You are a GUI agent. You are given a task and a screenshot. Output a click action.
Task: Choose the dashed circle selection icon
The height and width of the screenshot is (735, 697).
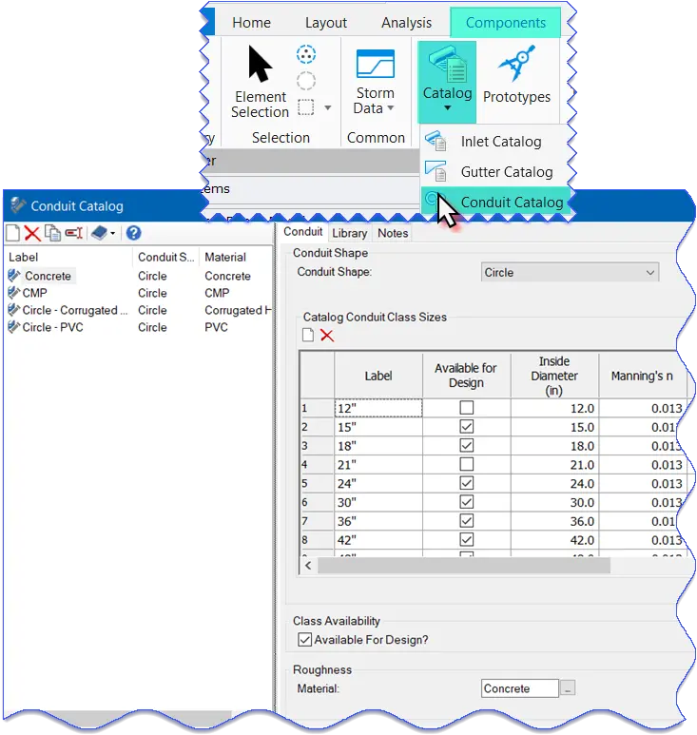point(306,81)
